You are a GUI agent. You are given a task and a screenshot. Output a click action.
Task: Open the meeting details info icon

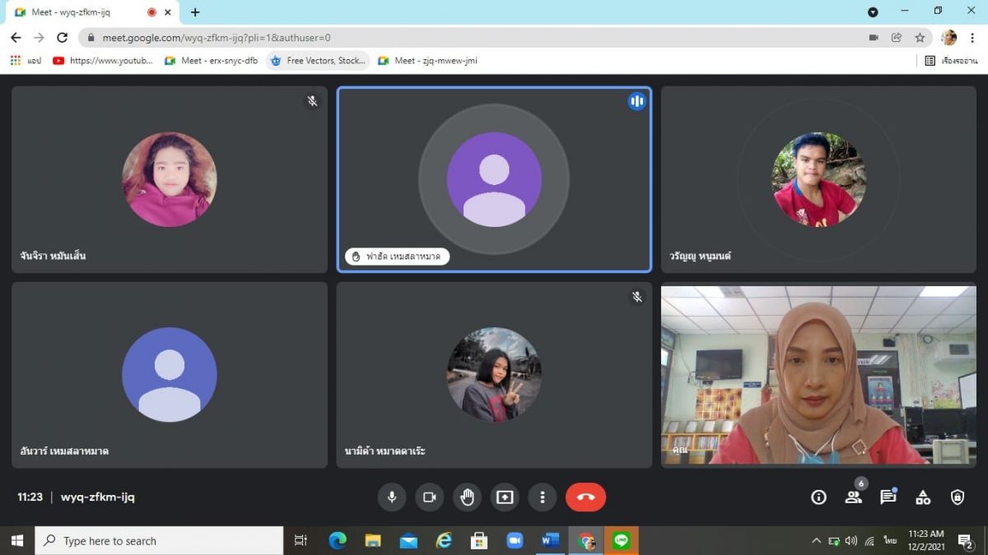click(818, 497)
